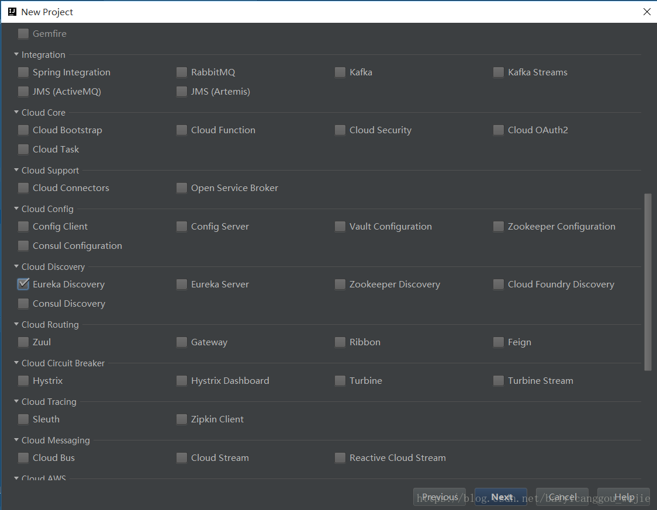Tick the Config Client checkbox
Screen dimensions: 657x510
point(23,226)
